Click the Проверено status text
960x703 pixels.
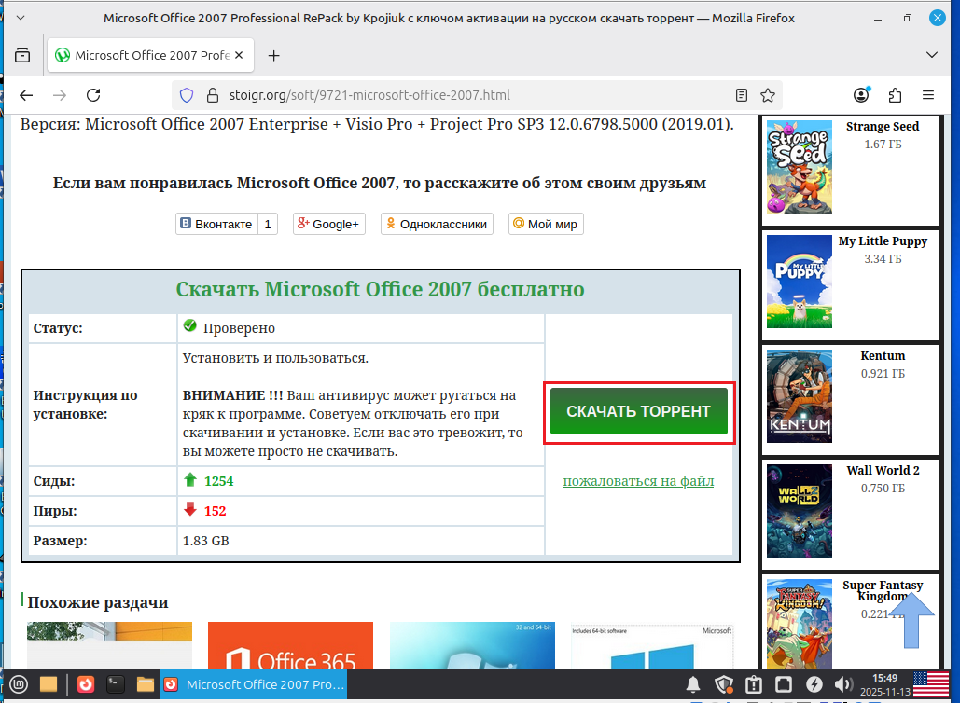[x=239, y=328]
